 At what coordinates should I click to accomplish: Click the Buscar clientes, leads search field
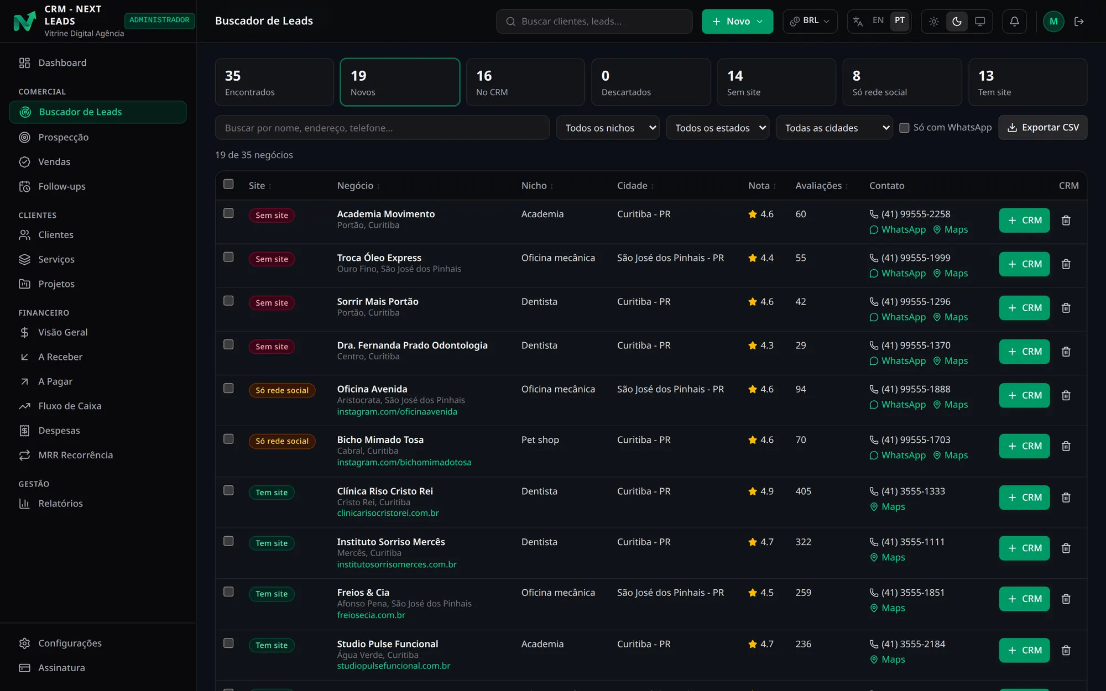coord(594,21)
